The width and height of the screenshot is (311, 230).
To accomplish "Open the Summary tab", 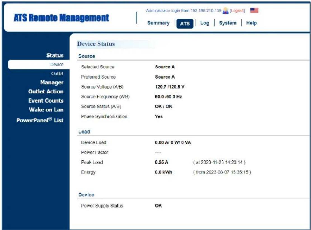I will 158,23.
